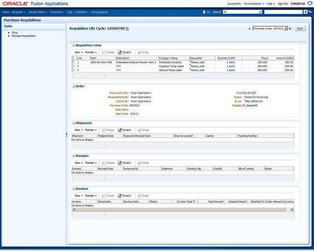This screenshot has width=314, height=251.
Task: Collapse the Requisition Lines section
Action: pyautogui.click(x=74, y=46)
